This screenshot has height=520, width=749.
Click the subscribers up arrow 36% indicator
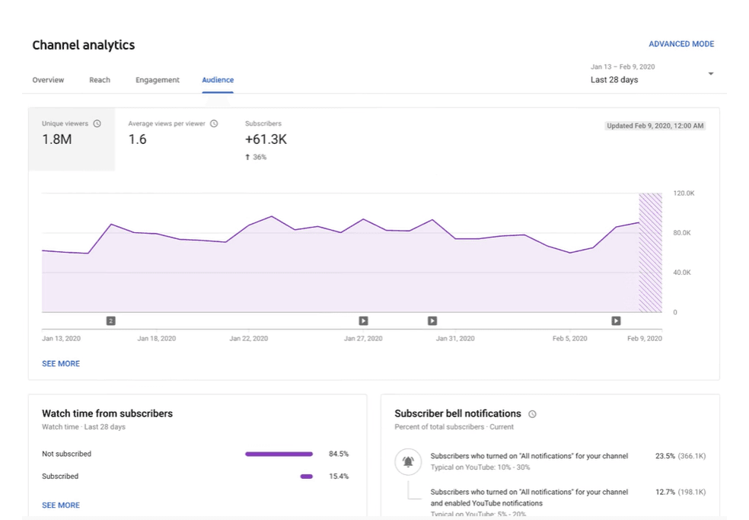tap(256, 157)
